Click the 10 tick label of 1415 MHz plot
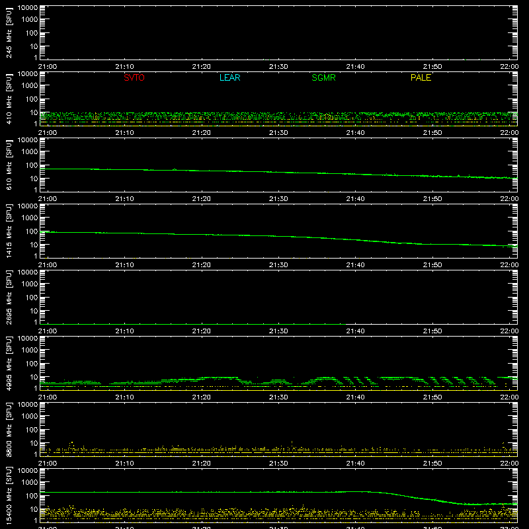The height and width of the screenshot is (529, 529). [x=34, y=245]
